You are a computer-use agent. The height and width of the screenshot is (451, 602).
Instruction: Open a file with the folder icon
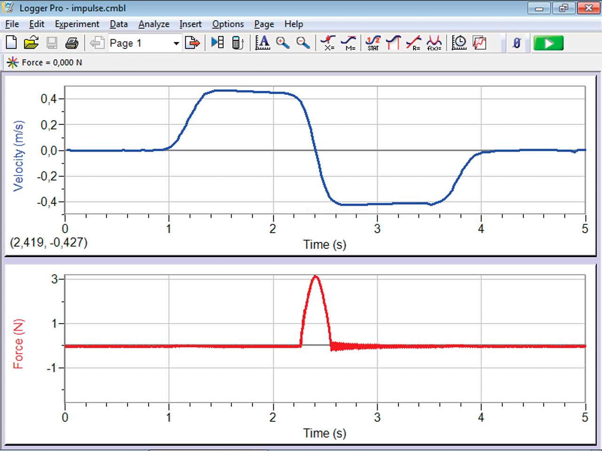31,43
